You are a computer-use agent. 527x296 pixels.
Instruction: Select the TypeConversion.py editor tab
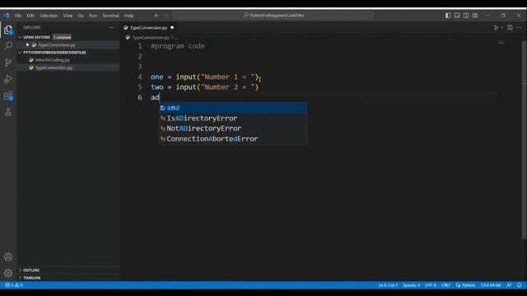click(148, 27)
